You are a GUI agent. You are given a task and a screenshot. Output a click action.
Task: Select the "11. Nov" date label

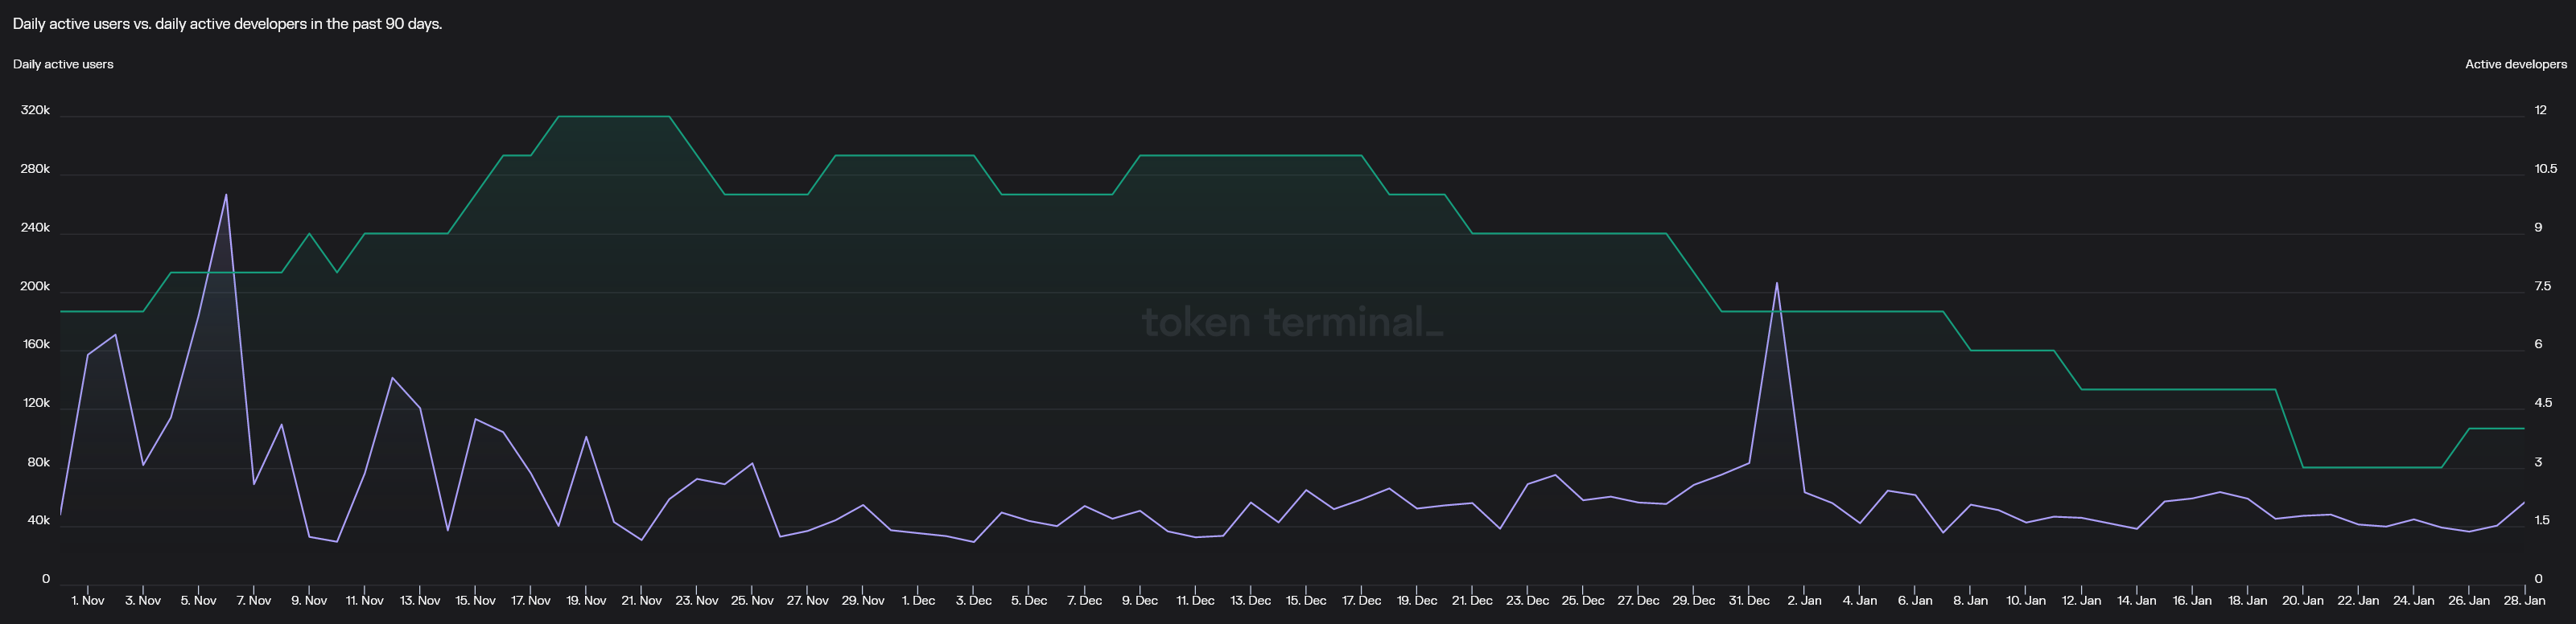click(365, 601)
